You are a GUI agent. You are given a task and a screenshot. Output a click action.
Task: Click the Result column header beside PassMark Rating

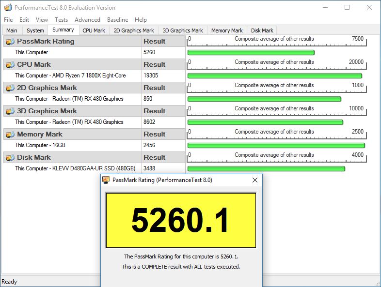pyautogui.click(x=163, y=41)
